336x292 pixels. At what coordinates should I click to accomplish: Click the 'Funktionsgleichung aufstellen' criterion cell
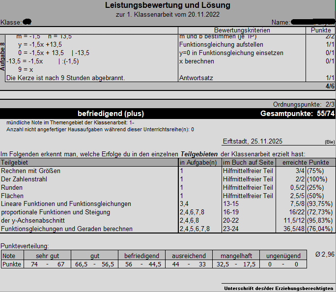[212, 44]
